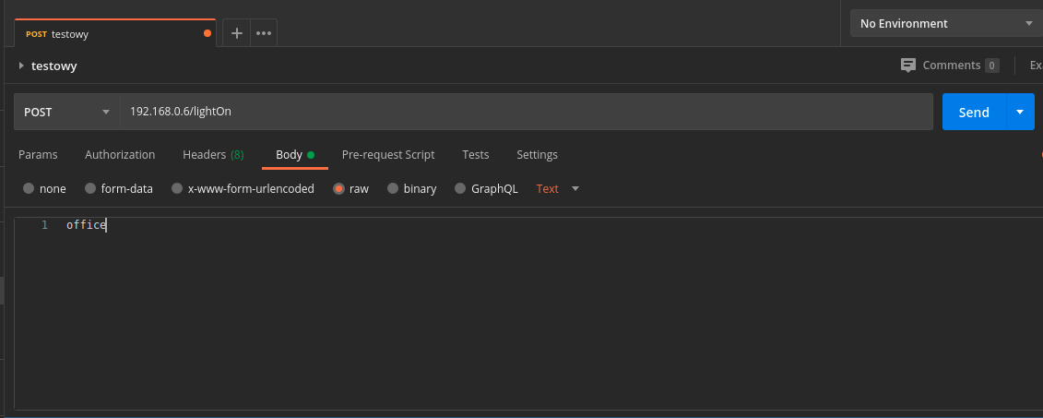Open the Headers (8) tab
This screenshot has height=418, width=1043.
point(213,155)
